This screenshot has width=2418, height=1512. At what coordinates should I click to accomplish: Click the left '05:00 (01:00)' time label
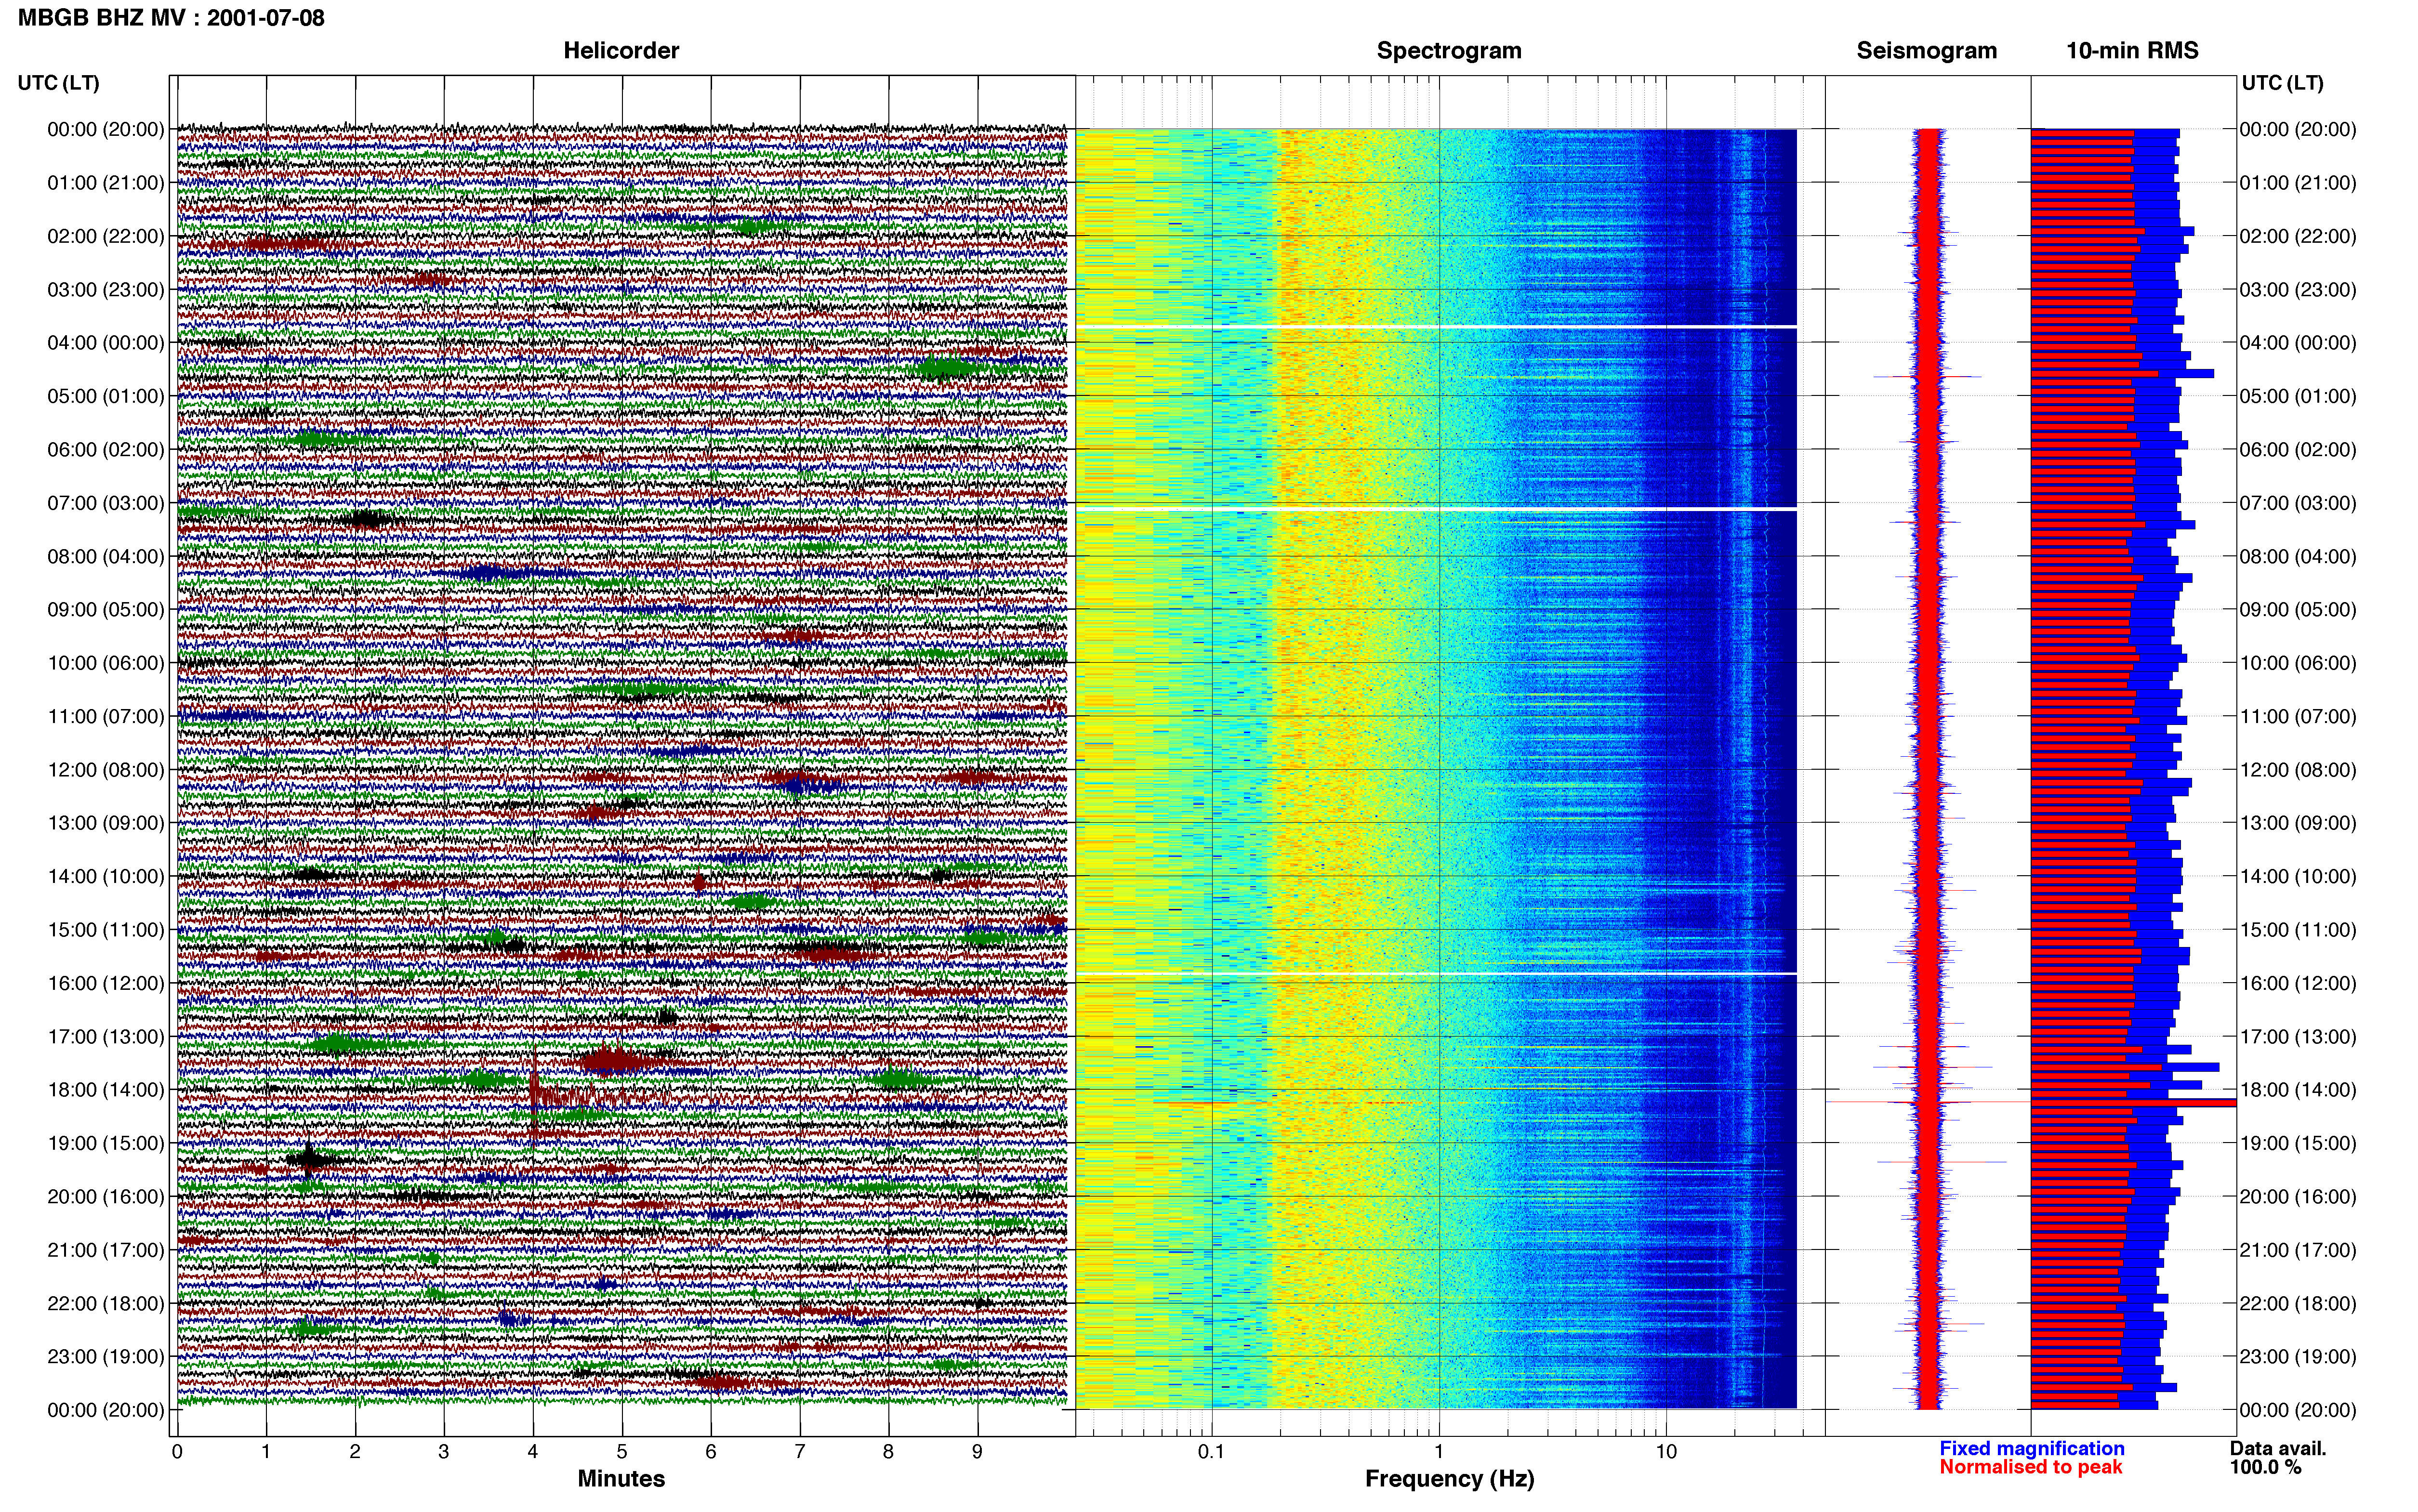click(x=106, y=396)
